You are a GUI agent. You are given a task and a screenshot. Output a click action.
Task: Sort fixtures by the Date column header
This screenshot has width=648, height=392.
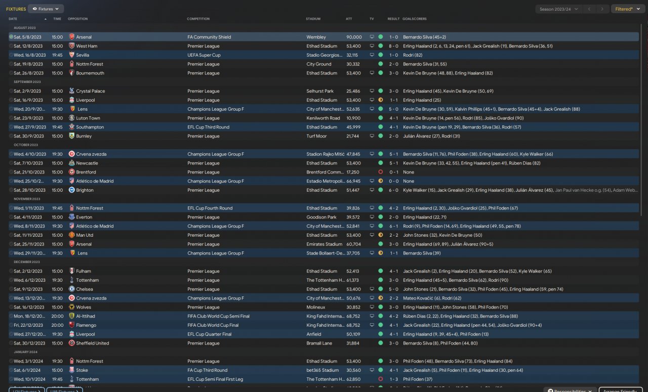[x=13, y=19]
